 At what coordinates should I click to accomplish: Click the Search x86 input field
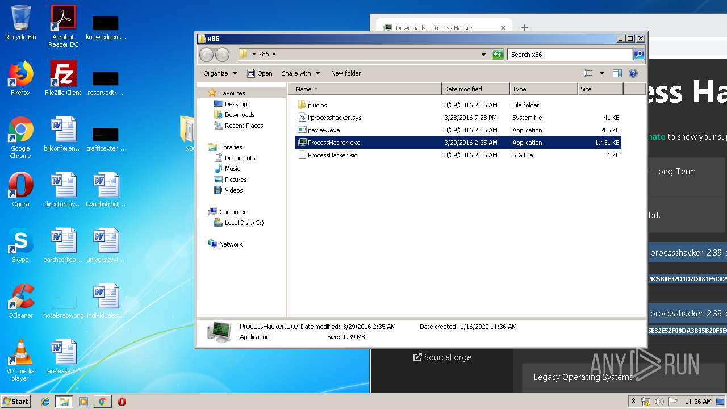pyautogui.click(x=570, y=55)
